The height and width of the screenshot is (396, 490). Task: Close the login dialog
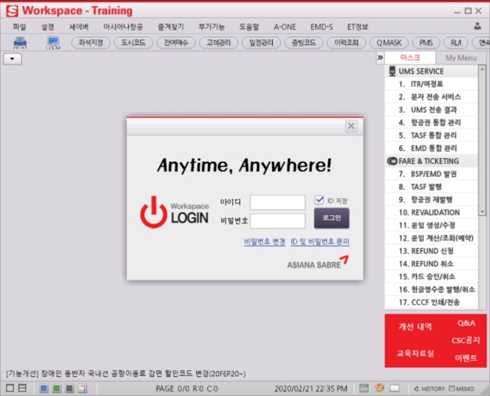[351, 126]
